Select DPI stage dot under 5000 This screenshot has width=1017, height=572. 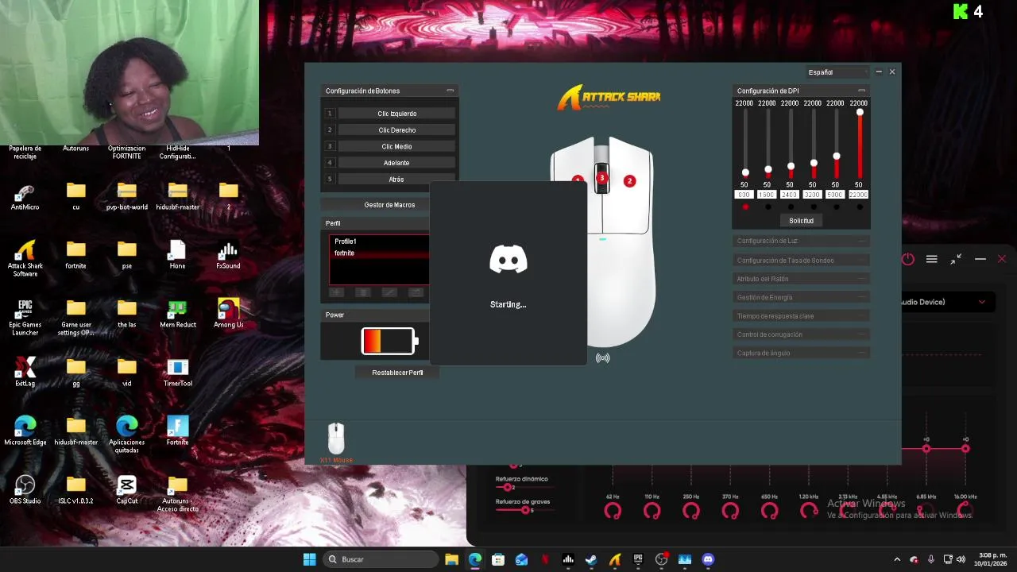pyautogui.click(x=836, y=207)
